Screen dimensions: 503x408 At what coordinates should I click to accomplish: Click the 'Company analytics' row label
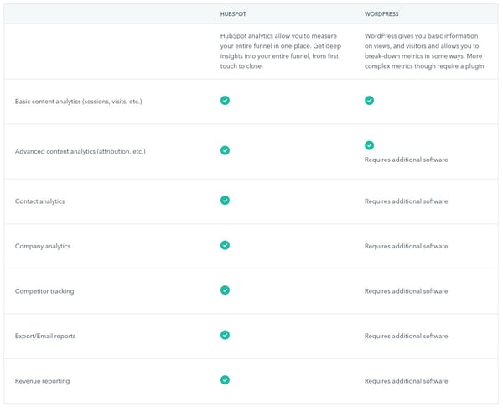[43, 247]
